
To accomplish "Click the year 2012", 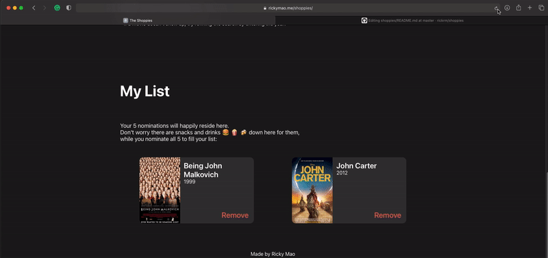I will coord(342,173).
